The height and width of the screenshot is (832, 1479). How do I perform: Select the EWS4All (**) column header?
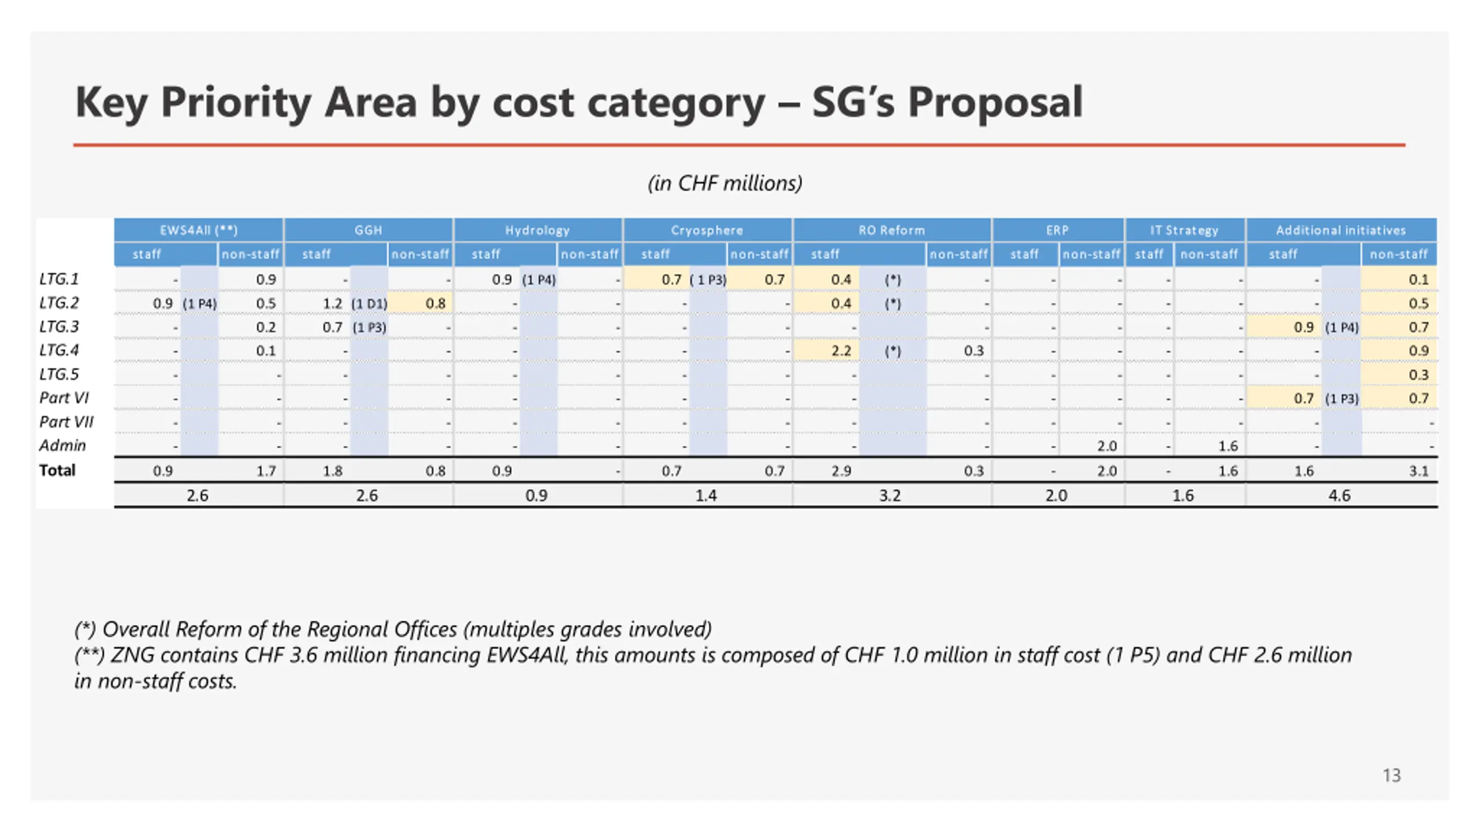coord(199,230)
